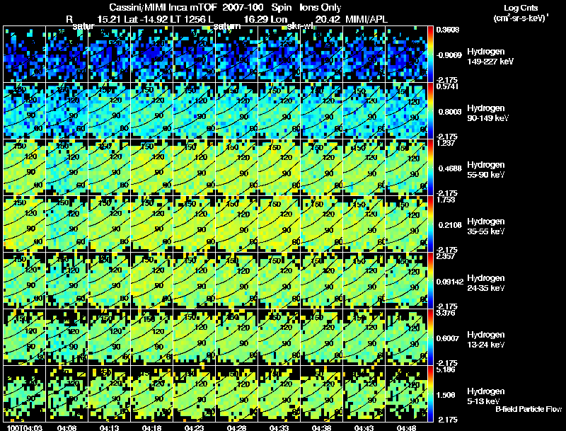
Task: Select the Hydrogen 5-13 keV row label
Action: click(x=485, y=396)
